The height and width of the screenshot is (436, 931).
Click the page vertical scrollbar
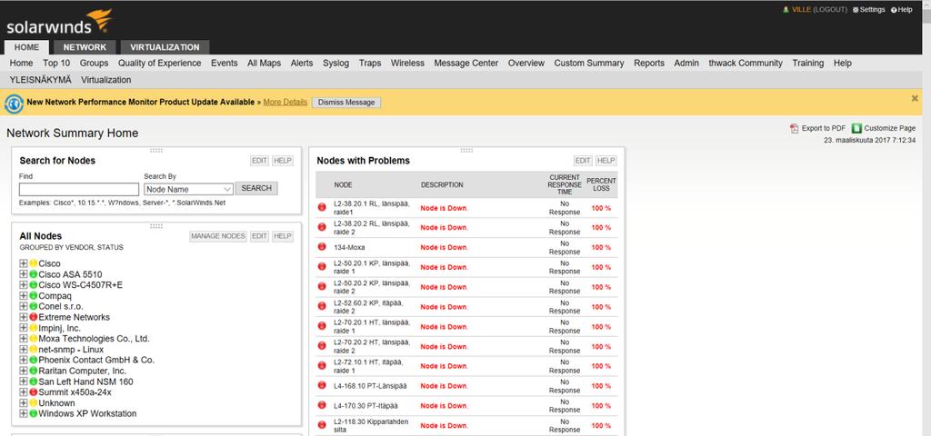click(x=926, y=218)
